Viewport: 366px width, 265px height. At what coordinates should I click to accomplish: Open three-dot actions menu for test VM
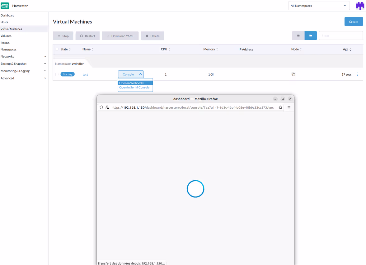point(357,74)
